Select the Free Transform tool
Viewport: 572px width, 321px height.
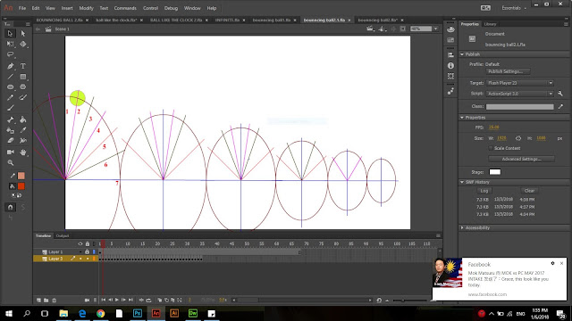pos(10,44)
